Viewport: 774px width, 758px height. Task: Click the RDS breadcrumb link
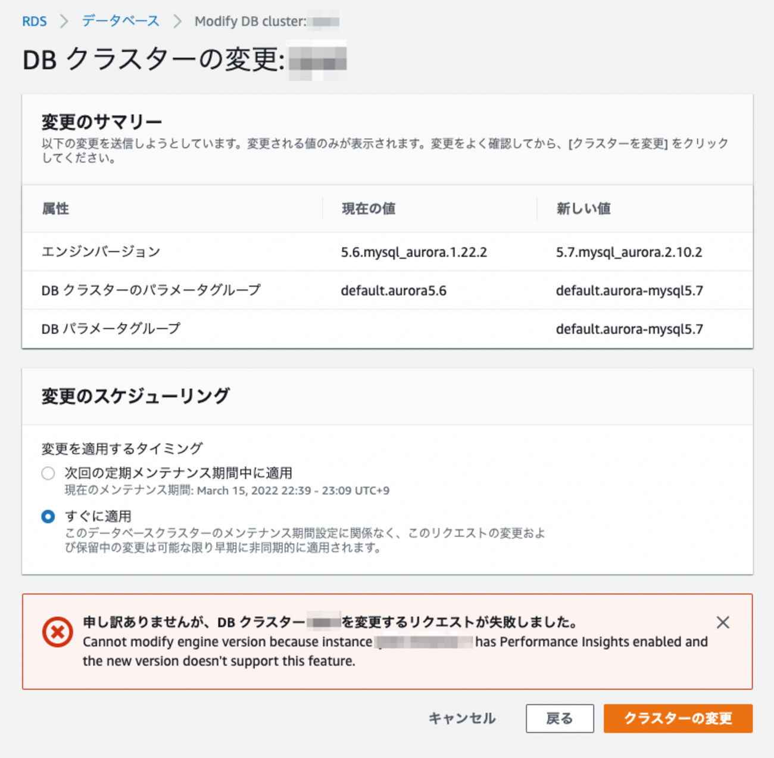(x=34, y=21)
